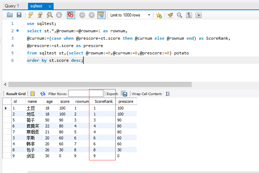Toggle Wrap Cell Content icon
This screenshot has width=259, height=173.
(168, 94)
